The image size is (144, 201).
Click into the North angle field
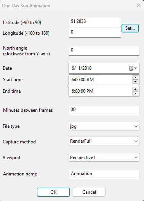coord(104,51)
